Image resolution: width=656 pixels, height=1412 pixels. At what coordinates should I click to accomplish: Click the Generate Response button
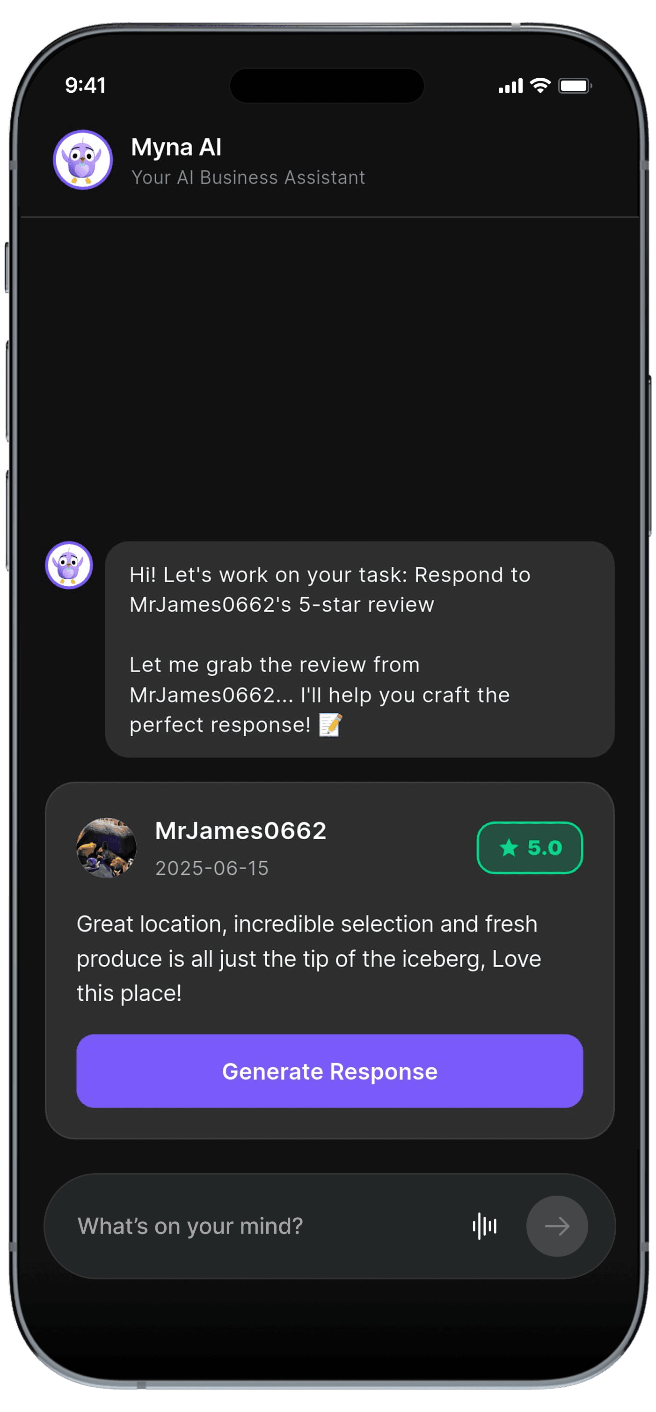click(330, 1071)
